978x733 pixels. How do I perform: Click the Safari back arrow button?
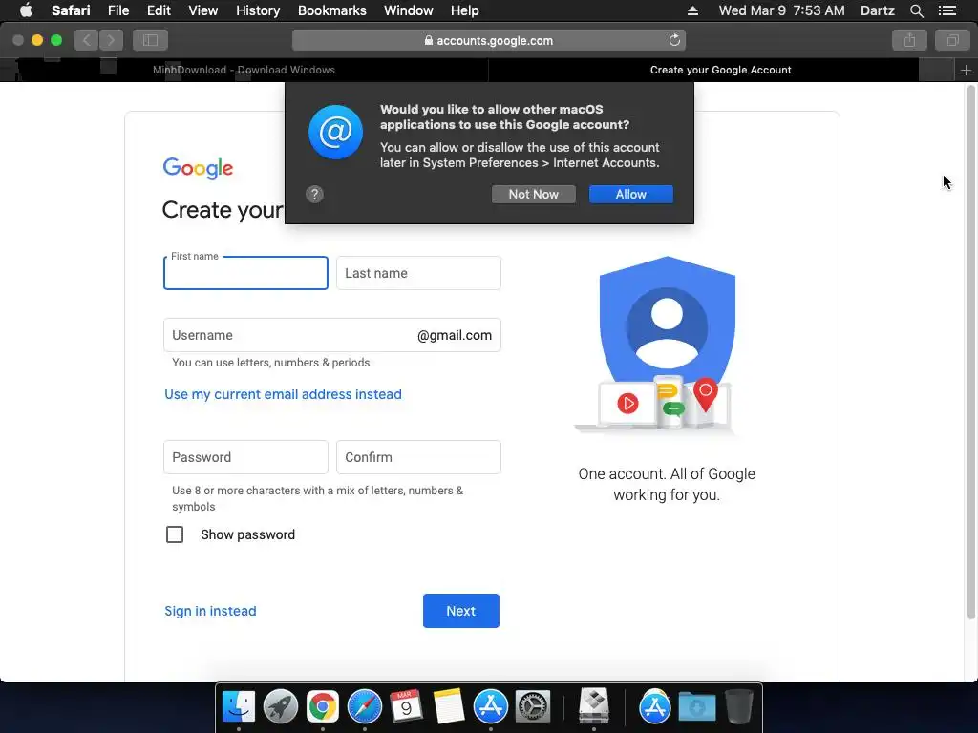point(86,40)
